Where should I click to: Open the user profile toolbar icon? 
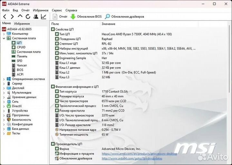click(x=36, y=16)
